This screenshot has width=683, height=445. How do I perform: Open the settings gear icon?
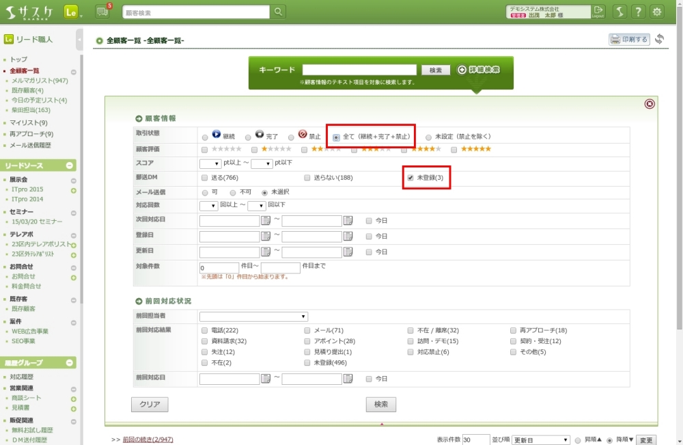[x=656, y=12]
